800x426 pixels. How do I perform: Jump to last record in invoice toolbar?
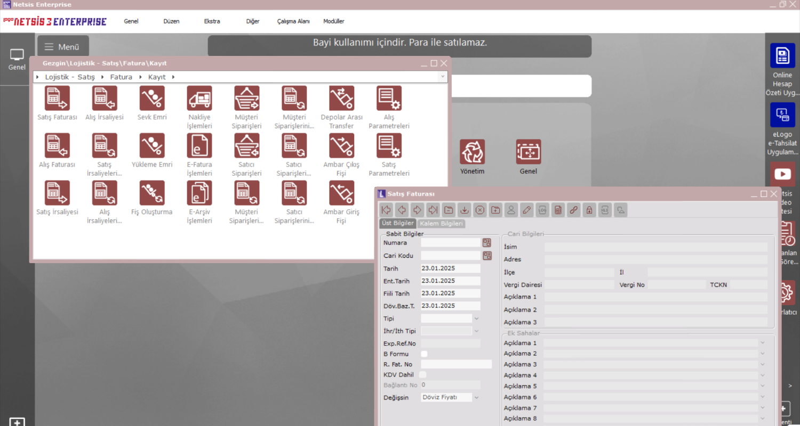433,210
